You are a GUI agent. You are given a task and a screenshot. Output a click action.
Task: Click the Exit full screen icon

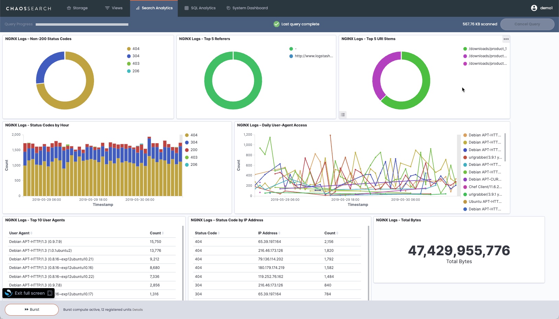(50, 293)
